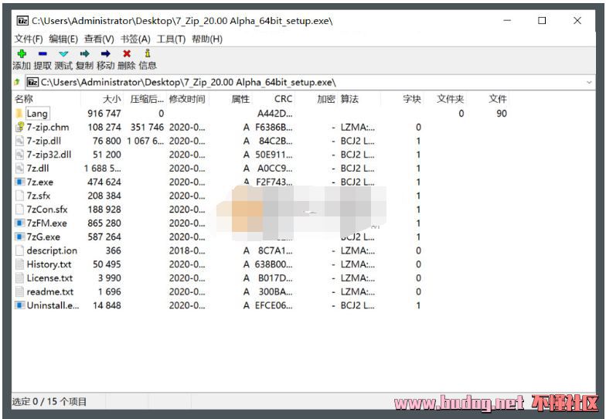Sort the list by the 名称 column header
The image size is (606, 419).
[x=24, y=99]
